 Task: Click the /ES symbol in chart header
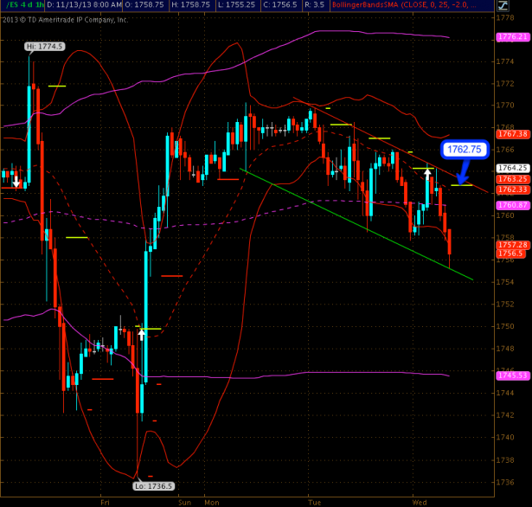[x=10, y=5]
